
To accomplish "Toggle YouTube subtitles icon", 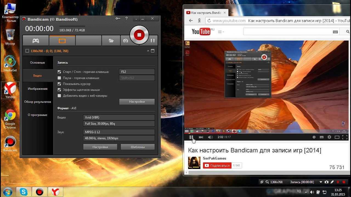I will [322, 137].
